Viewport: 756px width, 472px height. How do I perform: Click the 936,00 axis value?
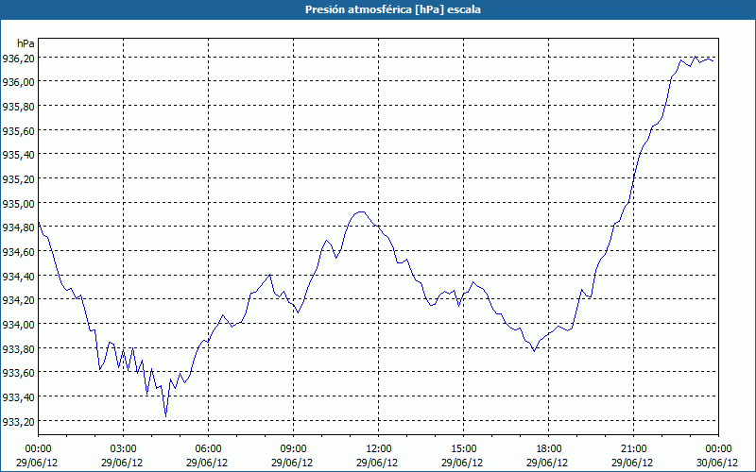18,82
